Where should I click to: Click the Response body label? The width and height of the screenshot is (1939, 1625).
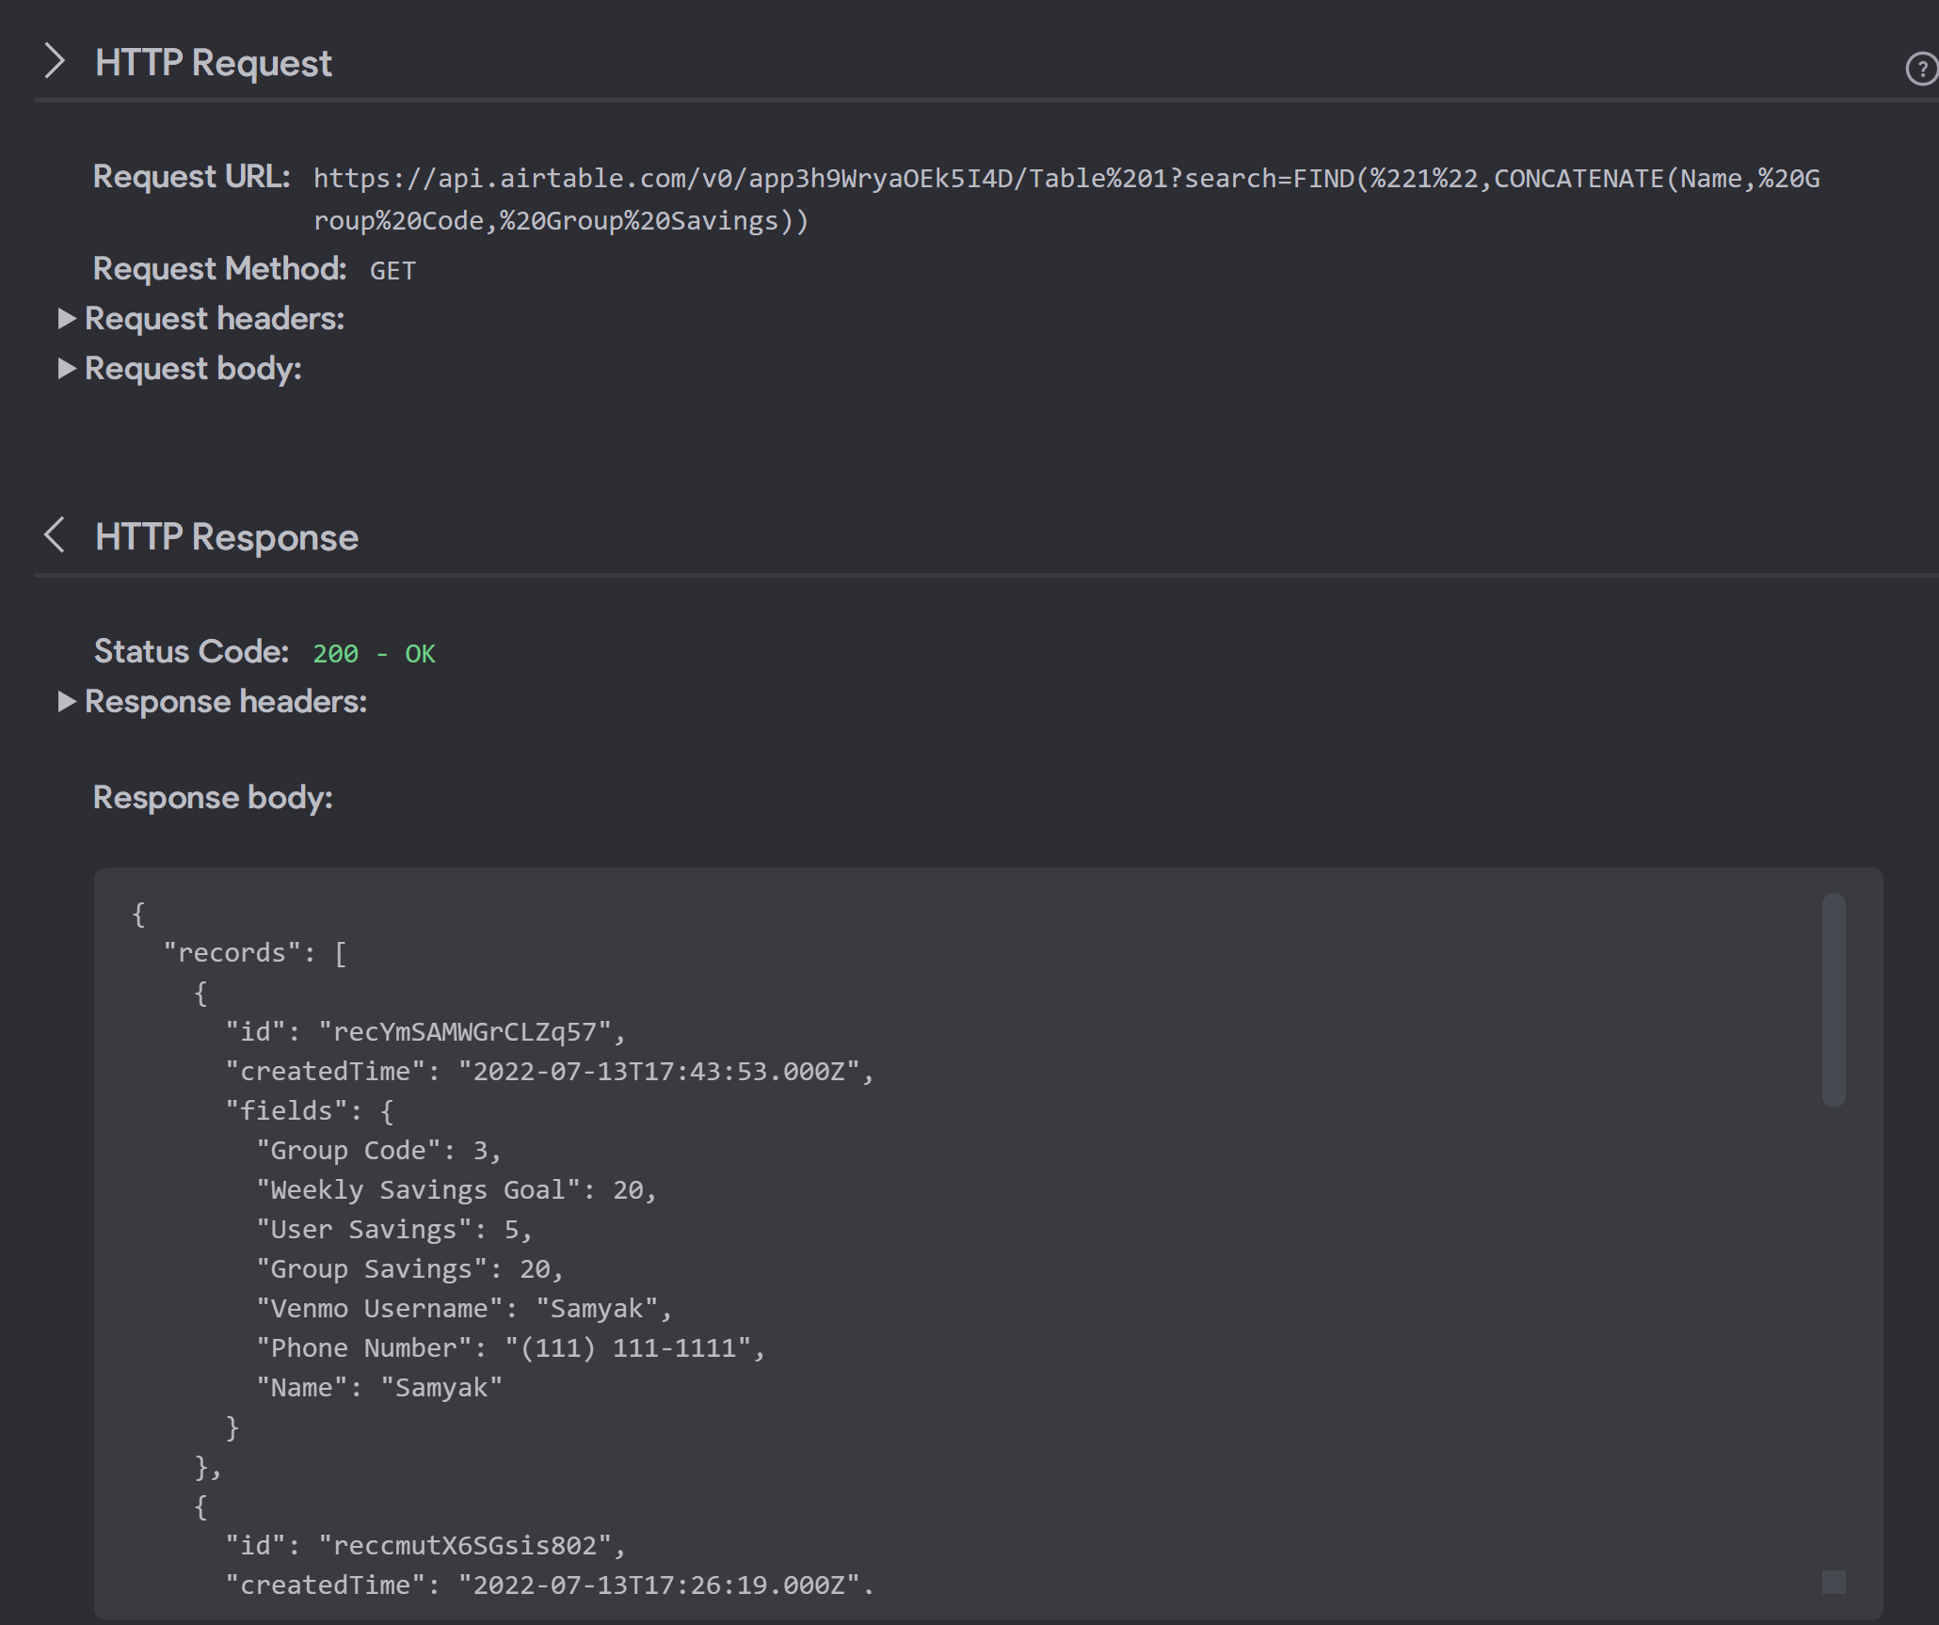(x=213, y=798)
